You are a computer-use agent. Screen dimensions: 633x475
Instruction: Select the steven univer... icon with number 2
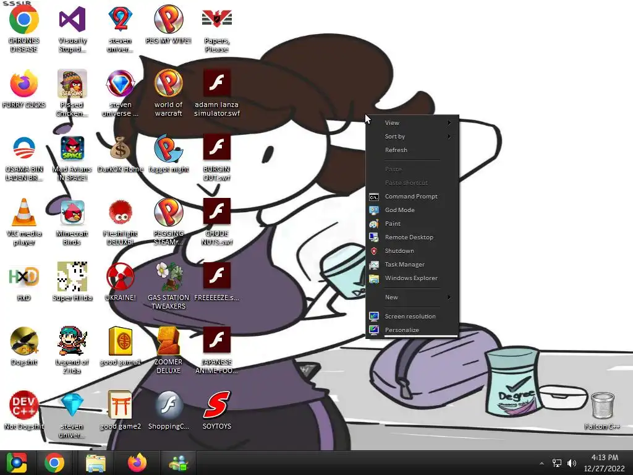click(121, 20)
